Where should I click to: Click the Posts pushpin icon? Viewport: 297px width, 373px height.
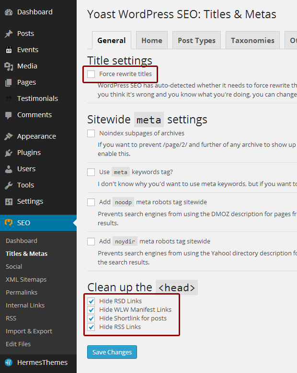9,33
